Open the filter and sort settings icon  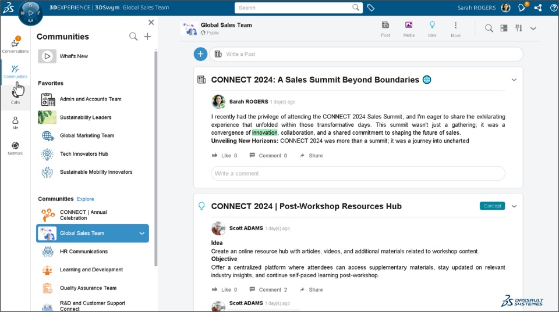[519, 28]
